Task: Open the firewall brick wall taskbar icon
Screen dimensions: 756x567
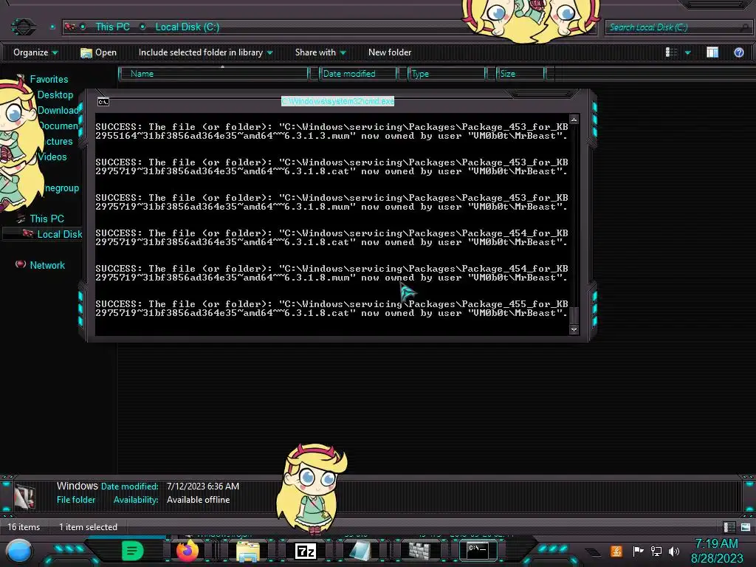Action: [419, 551]
